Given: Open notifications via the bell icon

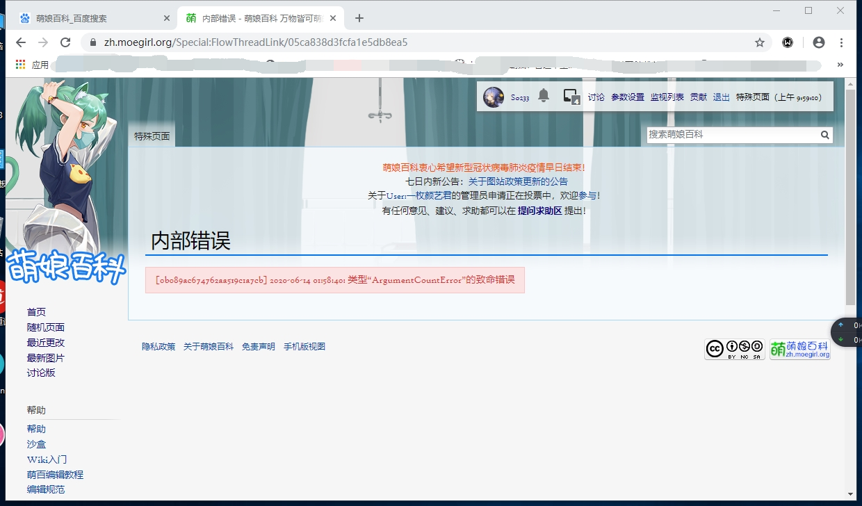Looking at the screenshot, I should tap(543, 96).
